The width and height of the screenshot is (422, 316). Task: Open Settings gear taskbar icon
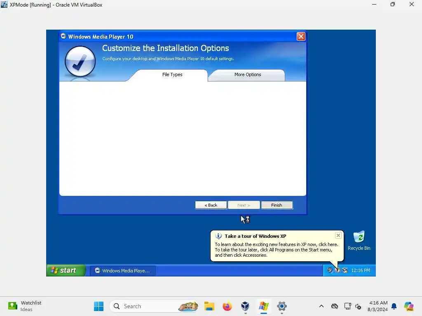point(282,306)
